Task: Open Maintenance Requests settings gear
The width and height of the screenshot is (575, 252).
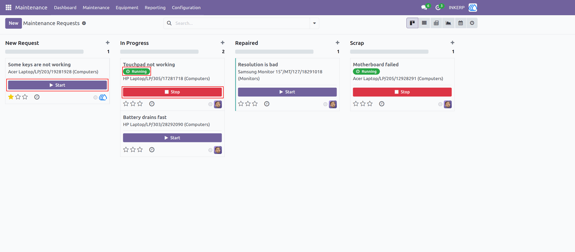Action: coord(84,23)
